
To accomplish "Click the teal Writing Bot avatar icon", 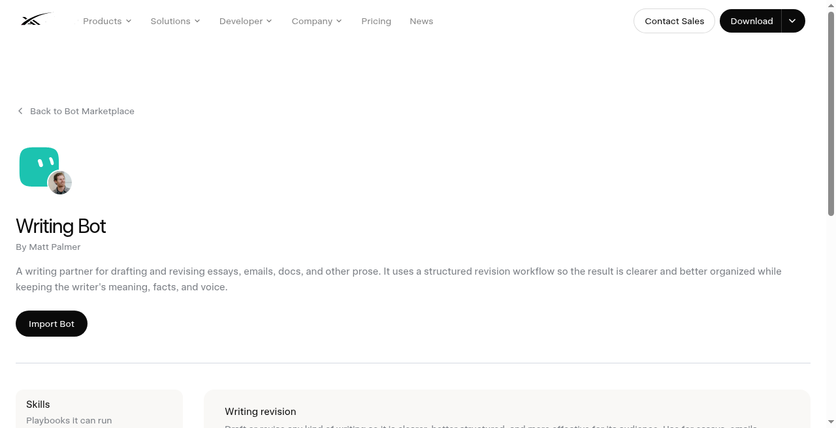I will 39,166.
